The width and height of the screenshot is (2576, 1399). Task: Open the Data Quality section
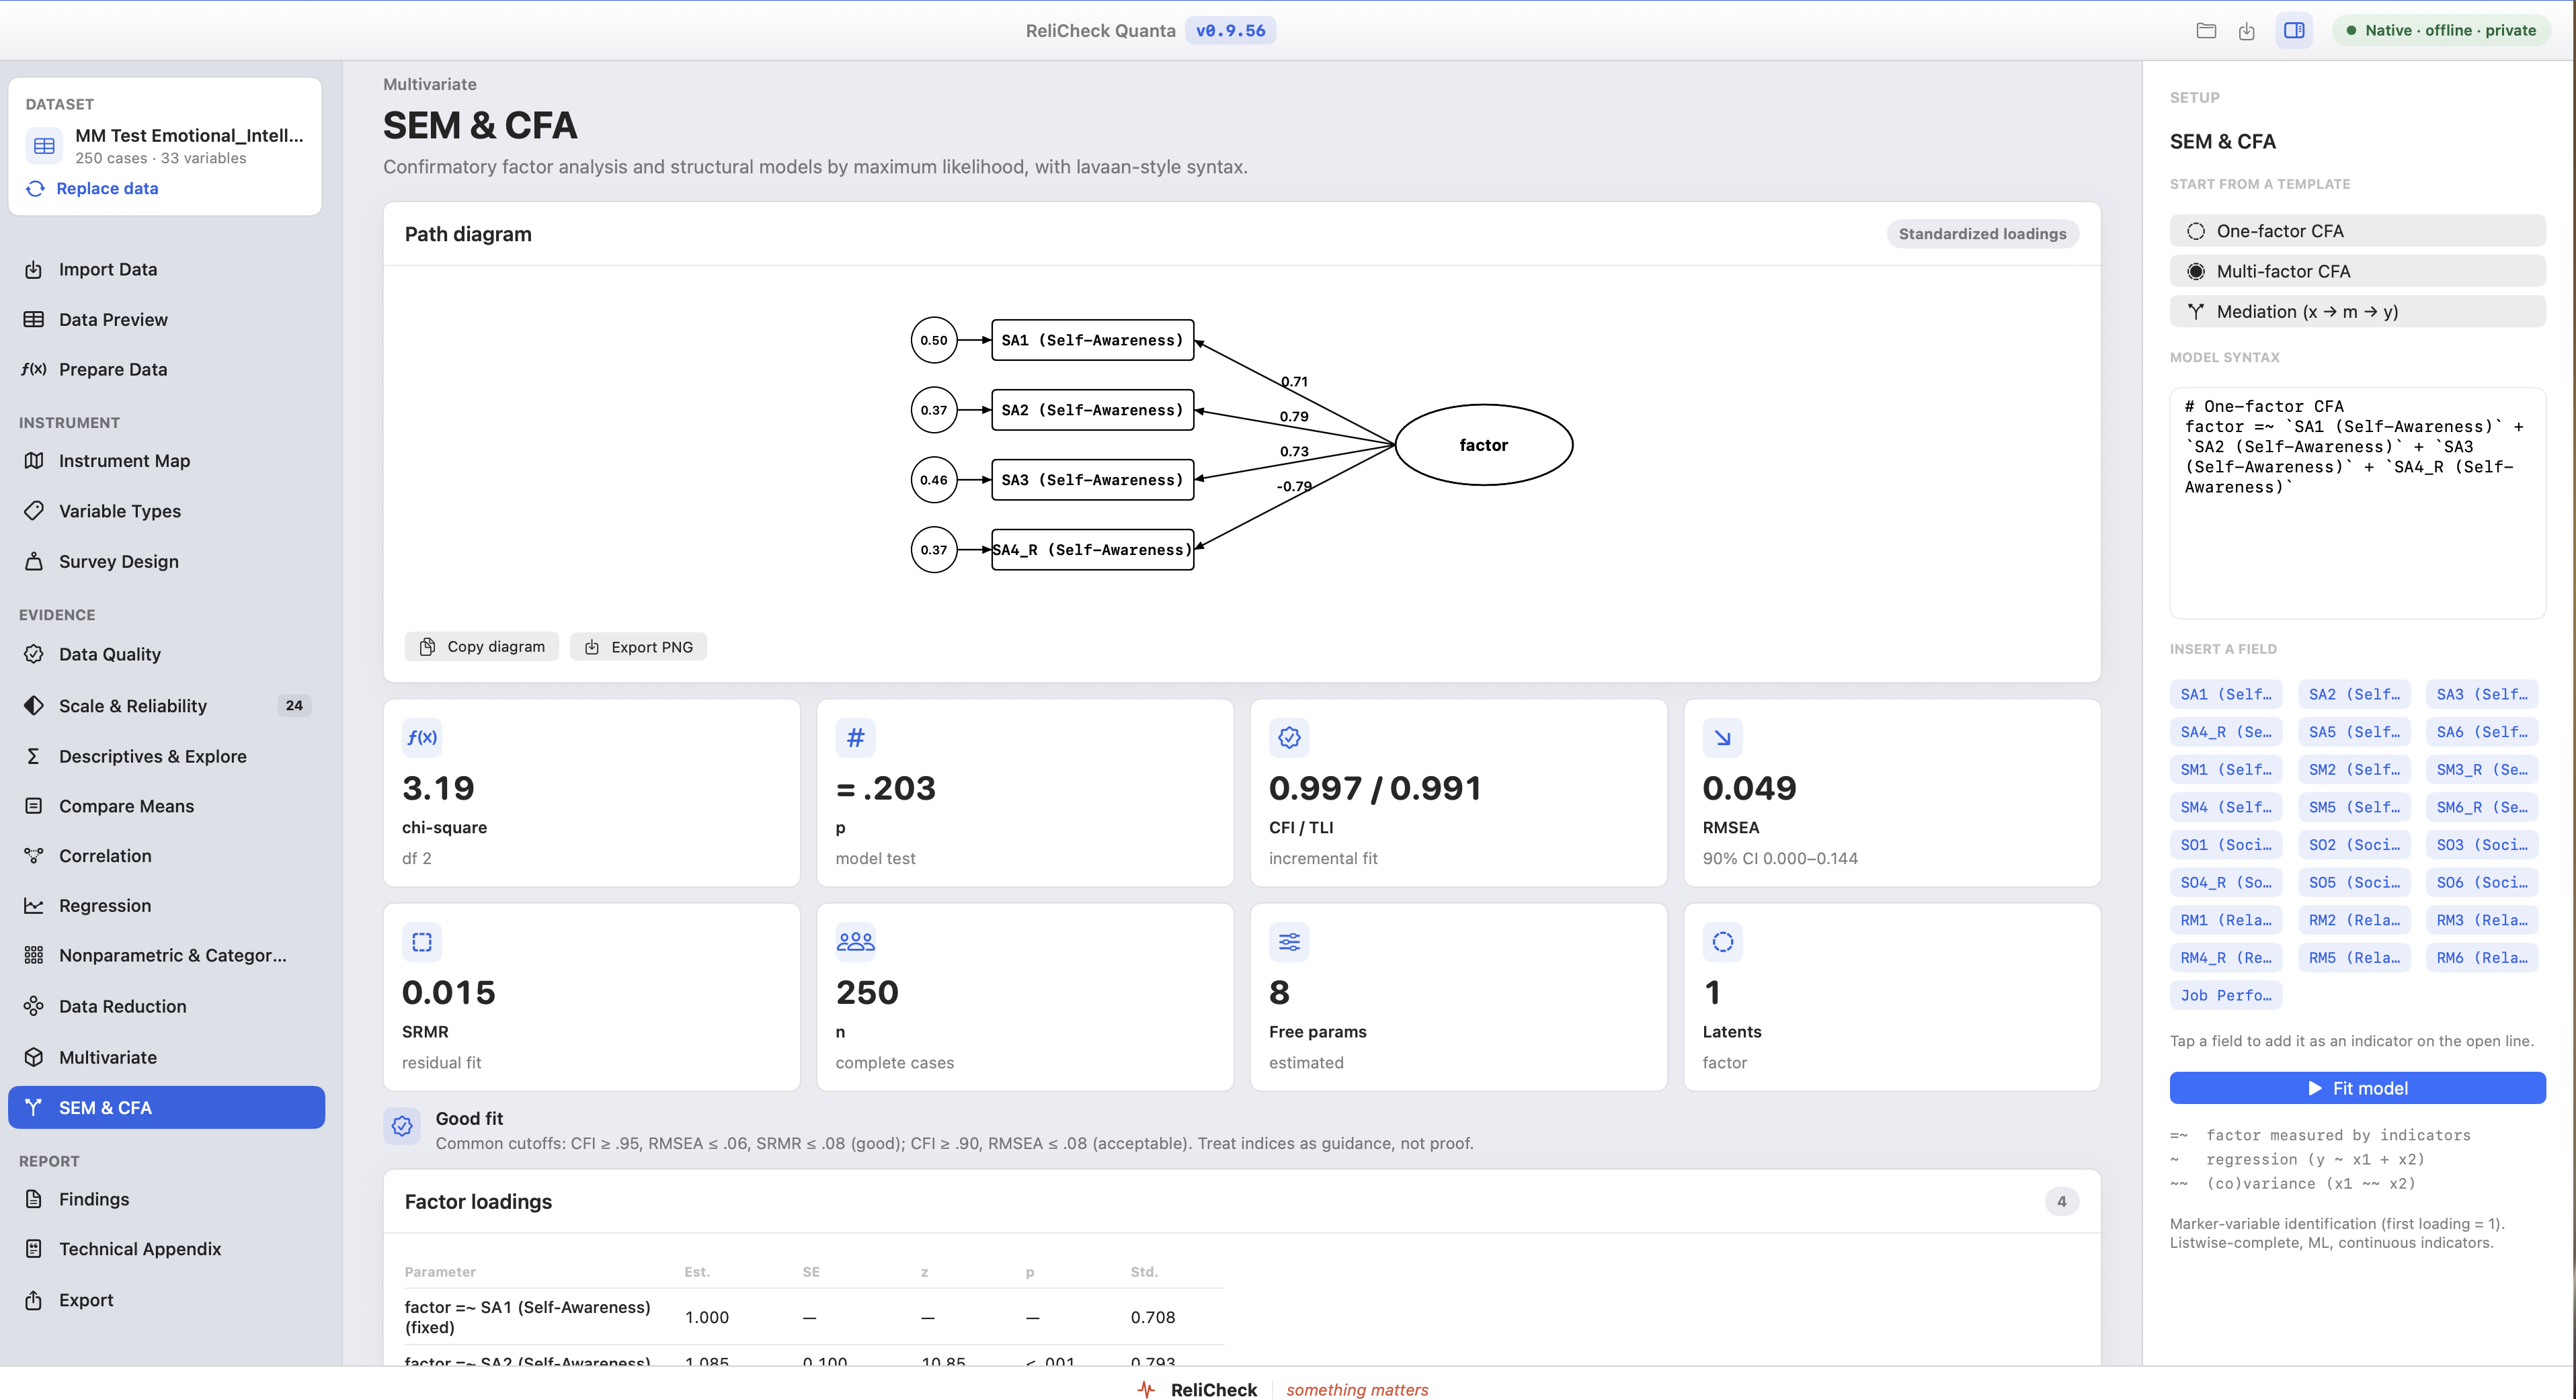click(166, 654)
